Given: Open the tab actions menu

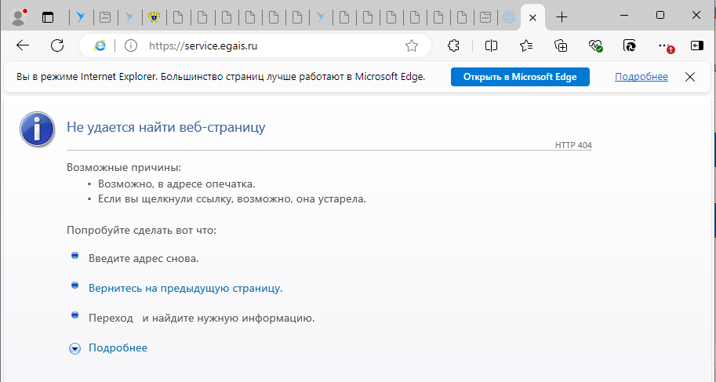Looking at the screenshot, I should (48, 16).
